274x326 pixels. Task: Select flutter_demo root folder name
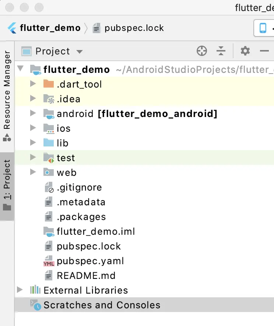click(x=77, y=70)
